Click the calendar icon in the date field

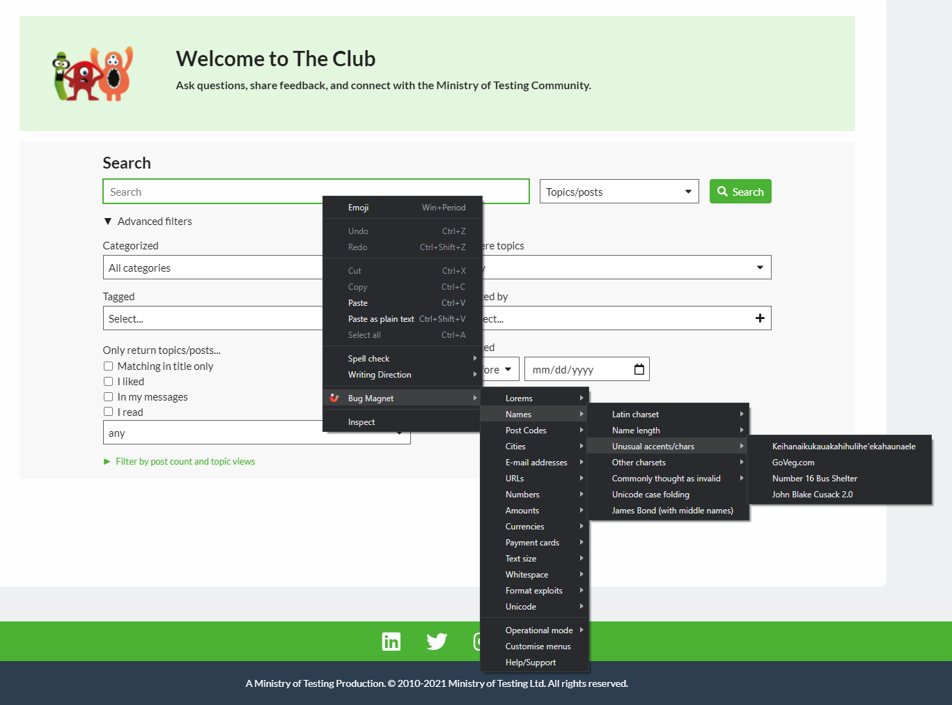[639, 369]
